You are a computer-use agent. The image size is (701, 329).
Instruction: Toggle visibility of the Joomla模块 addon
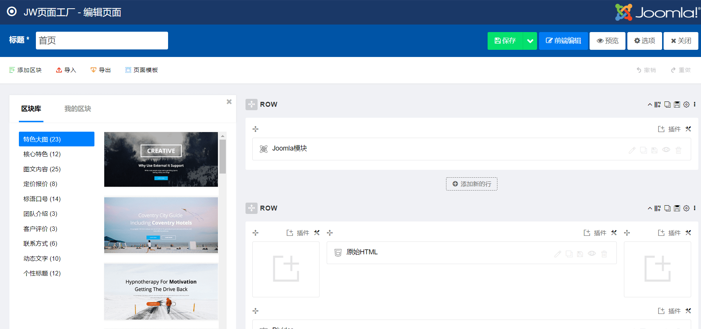point(666,150)
